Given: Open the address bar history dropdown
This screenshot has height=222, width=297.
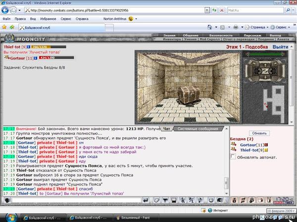Looking at the screenshot, I should coord(207,10).
